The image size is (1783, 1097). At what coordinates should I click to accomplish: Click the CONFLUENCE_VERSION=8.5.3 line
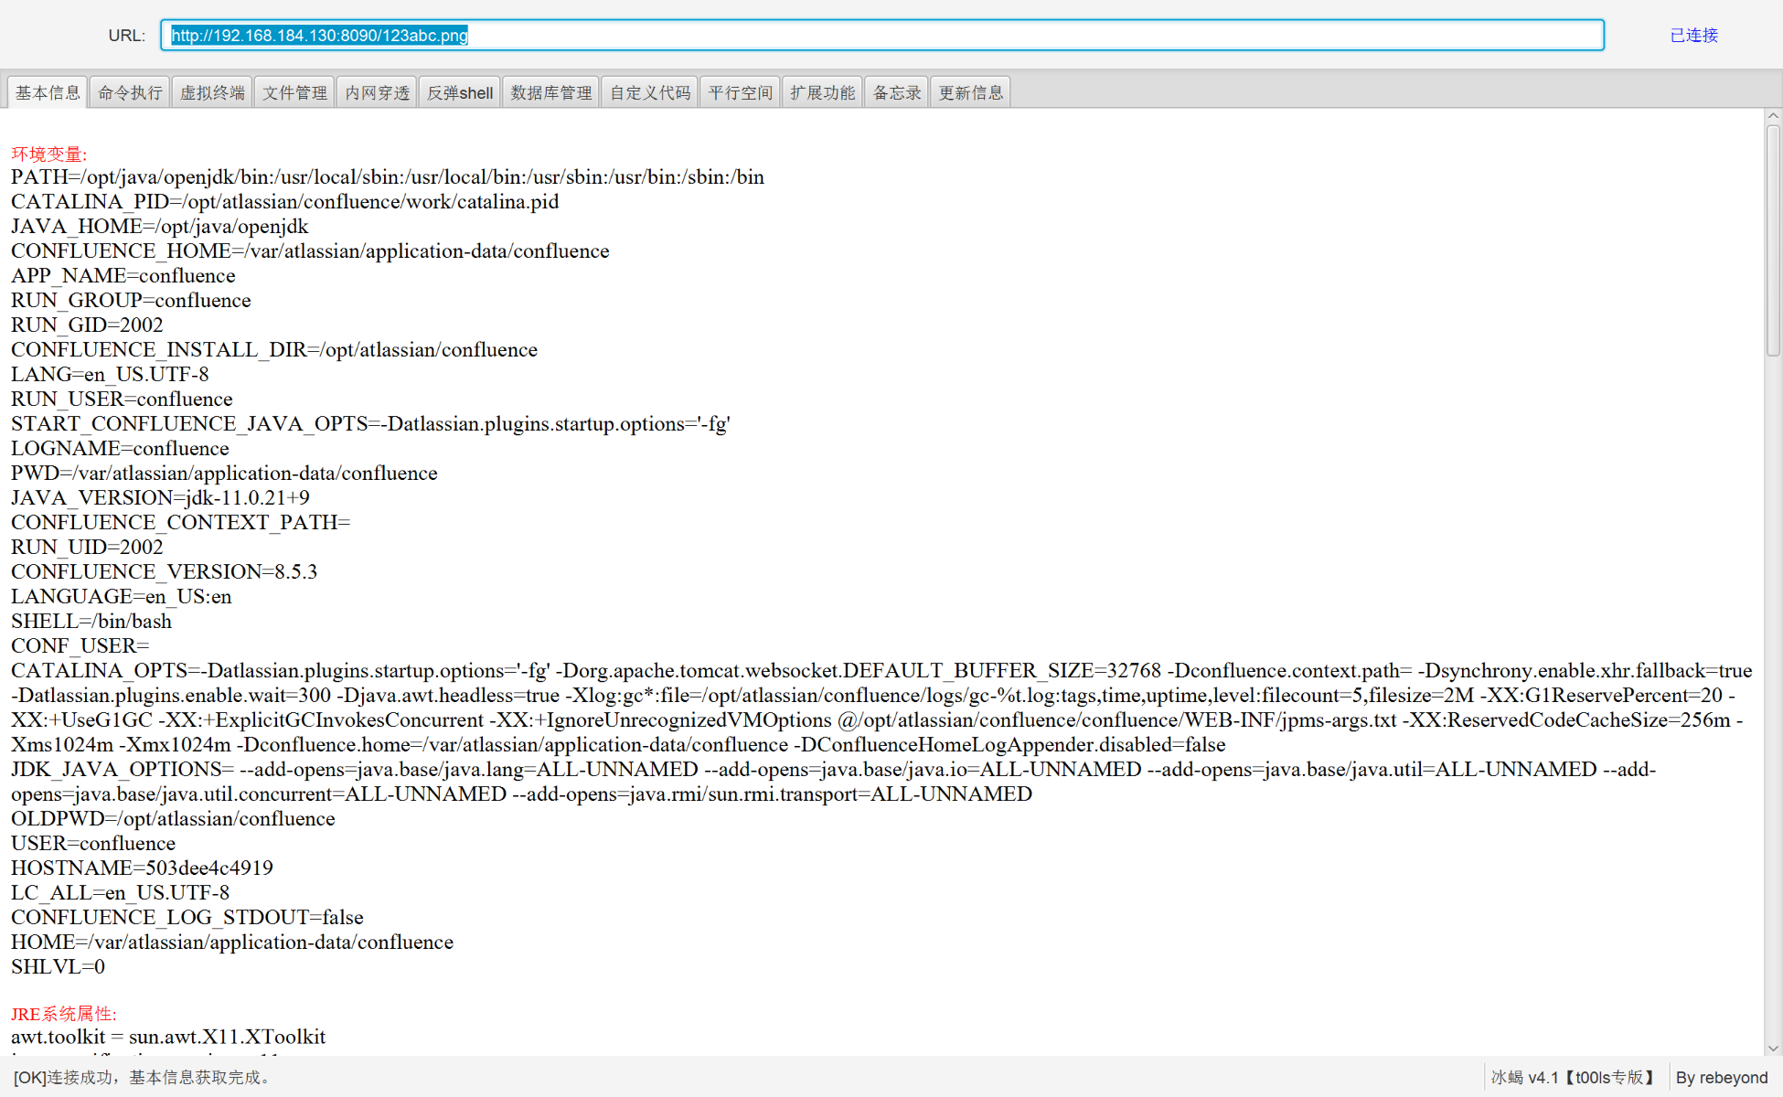tap(164, 571)
